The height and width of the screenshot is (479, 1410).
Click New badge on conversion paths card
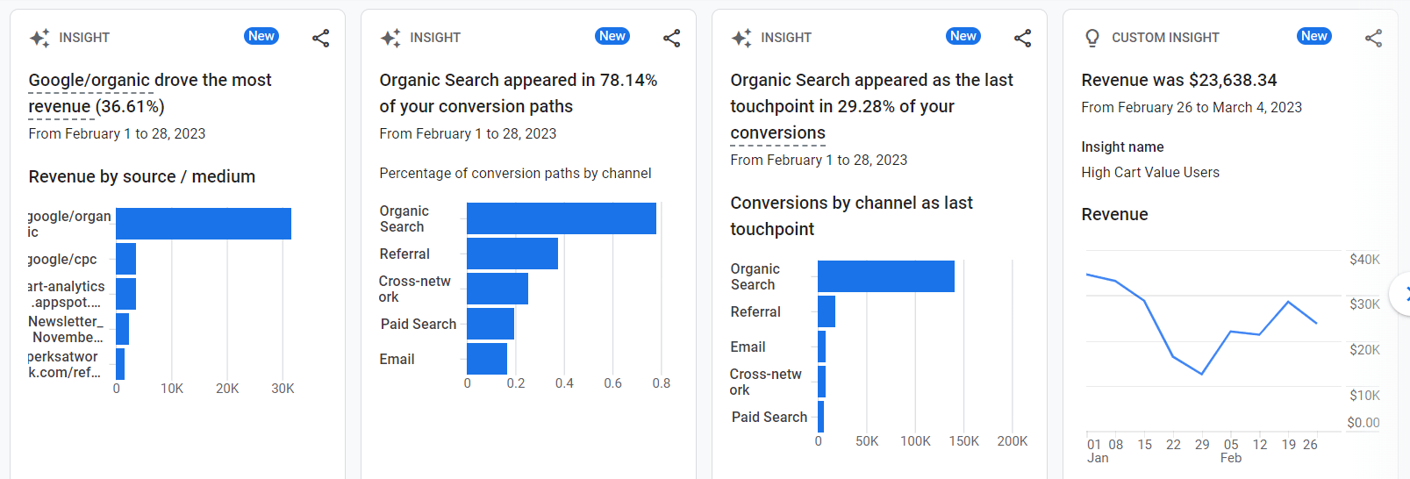612,36
